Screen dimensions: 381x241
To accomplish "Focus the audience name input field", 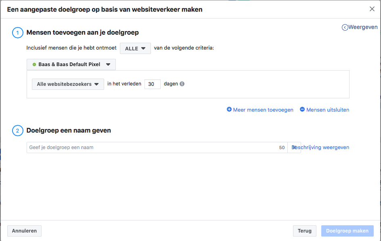I will tap(157, 148).
